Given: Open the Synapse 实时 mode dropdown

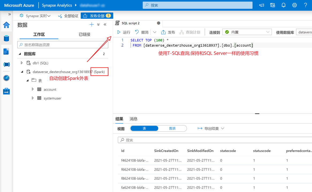Looking at the screenshot, I should point(35,16).
